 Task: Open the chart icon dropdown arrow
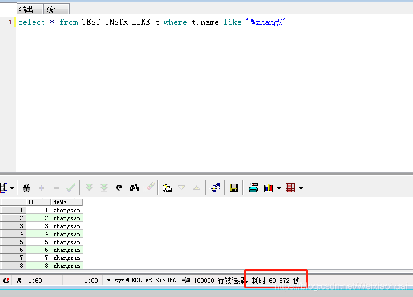pyautogui.click(x=279, y=188)
